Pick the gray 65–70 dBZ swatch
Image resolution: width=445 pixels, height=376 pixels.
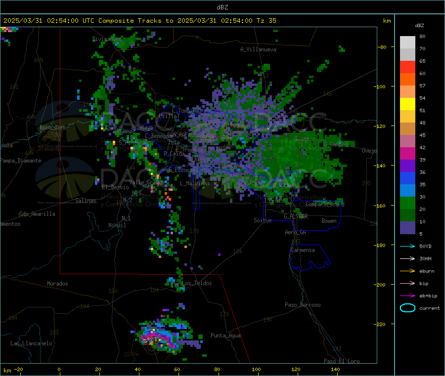click(407, 55)
